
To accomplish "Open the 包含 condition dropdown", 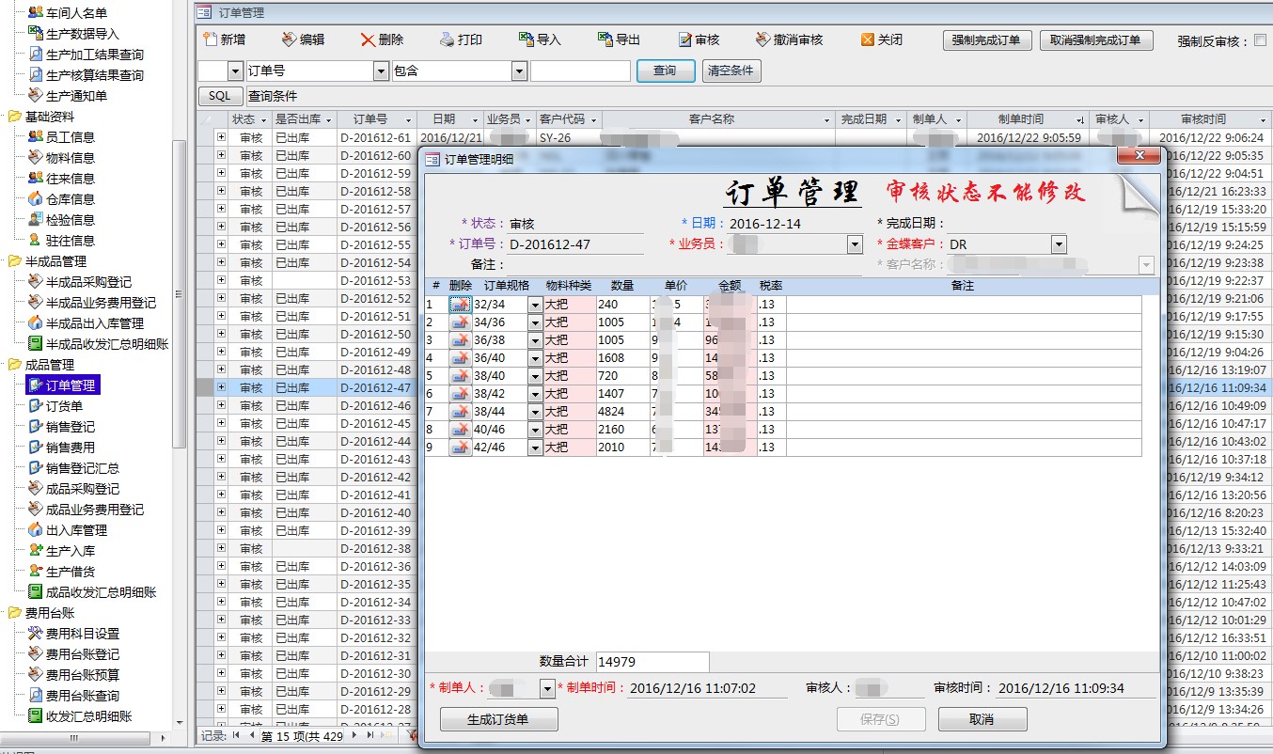I will coord(519,71).
